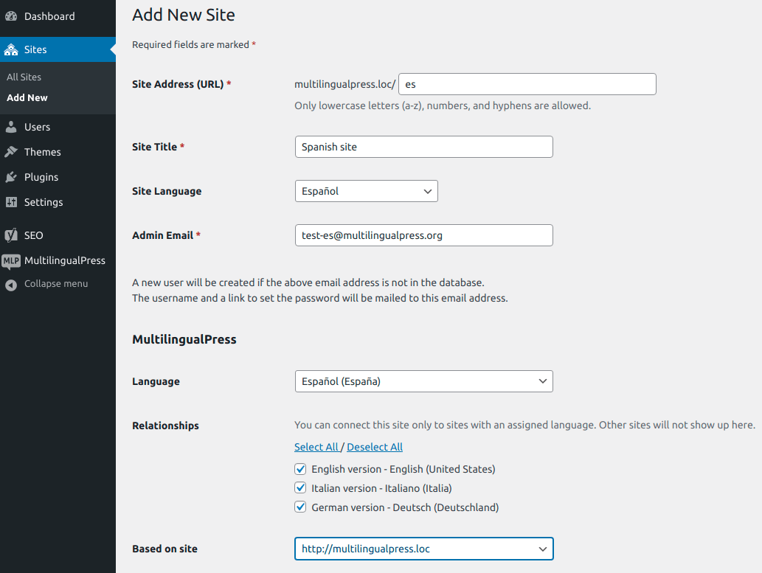The height and width of the screenshot is (573, 762).
Task: Uncheck the English version relationship
Action: point(300,469)
